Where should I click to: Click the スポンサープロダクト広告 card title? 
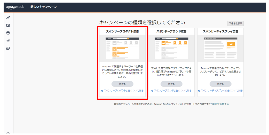pos(122,31)
